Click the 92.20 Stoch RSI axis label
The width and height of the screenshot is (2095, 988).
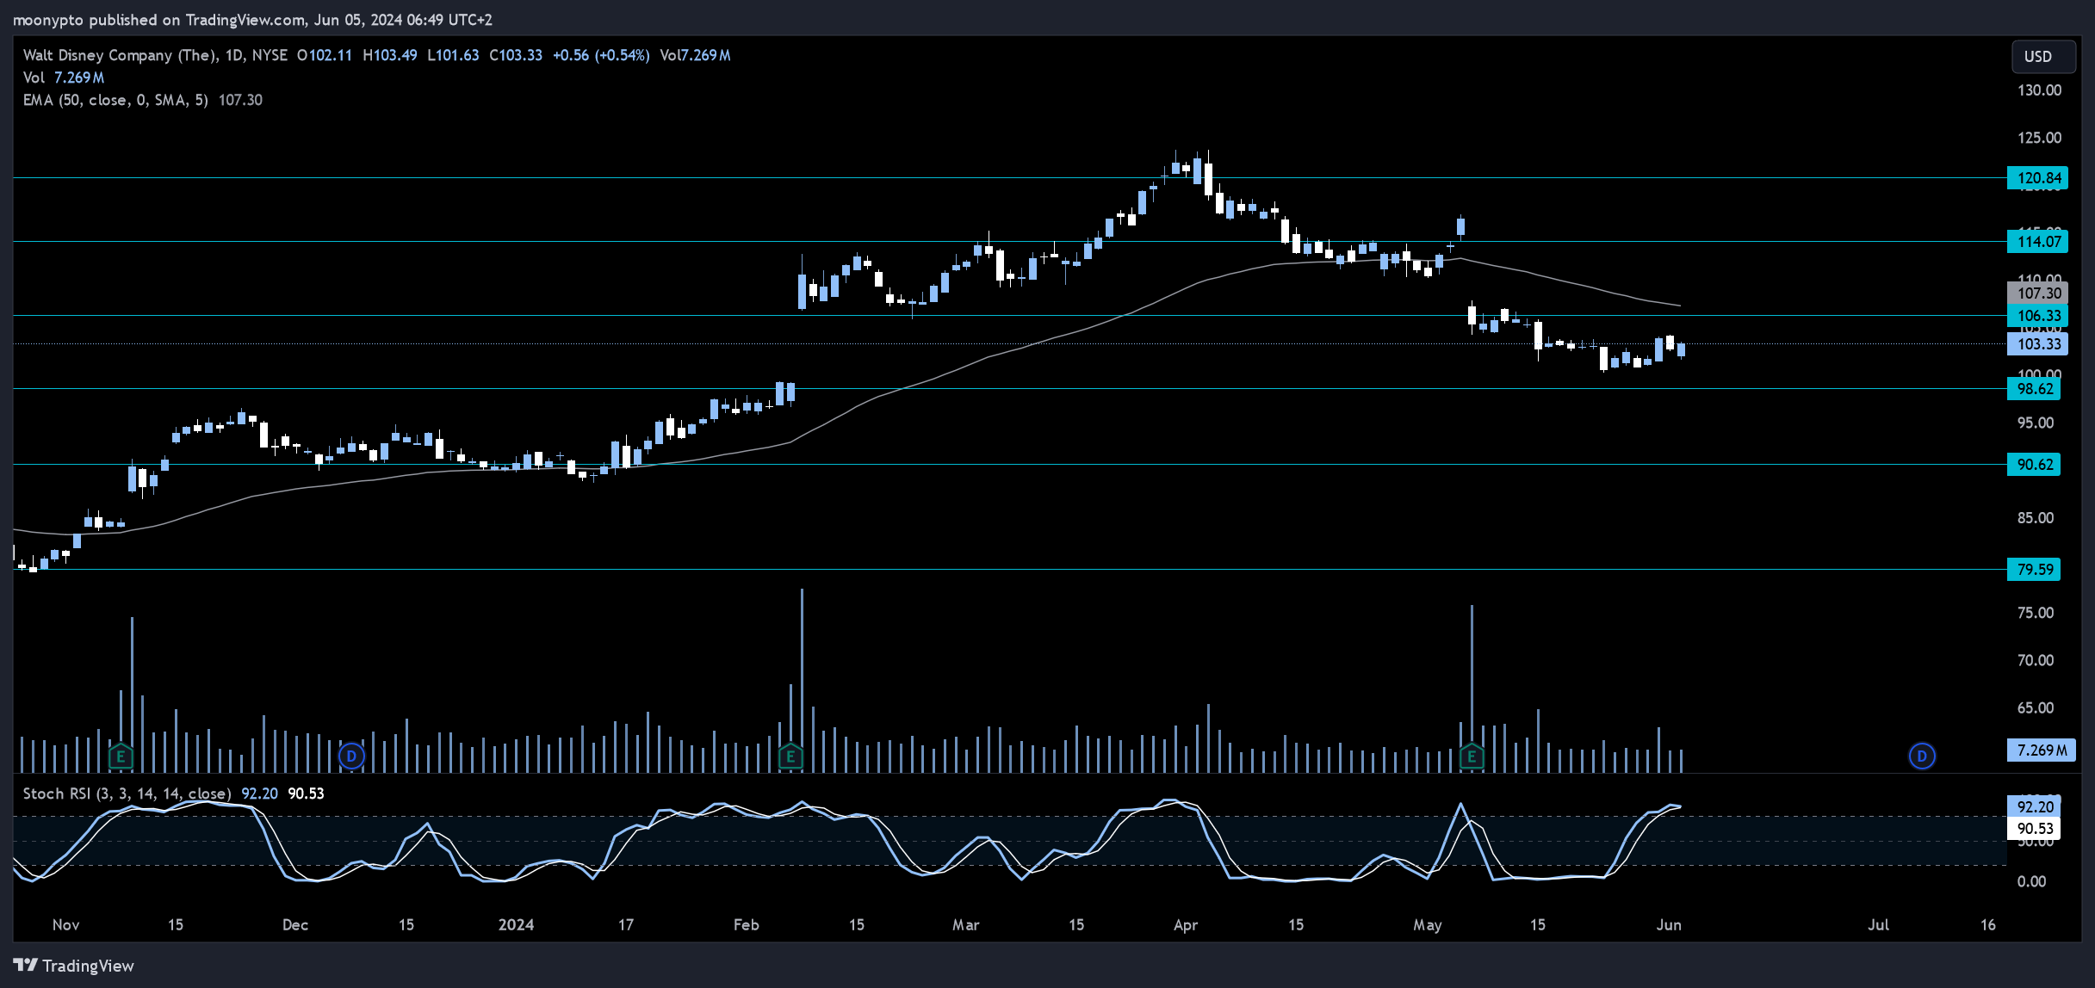2034,807
